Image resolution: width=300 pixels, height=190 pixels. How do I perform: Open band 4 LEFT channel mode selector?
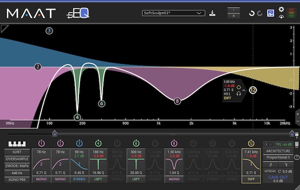coord(98,180)
